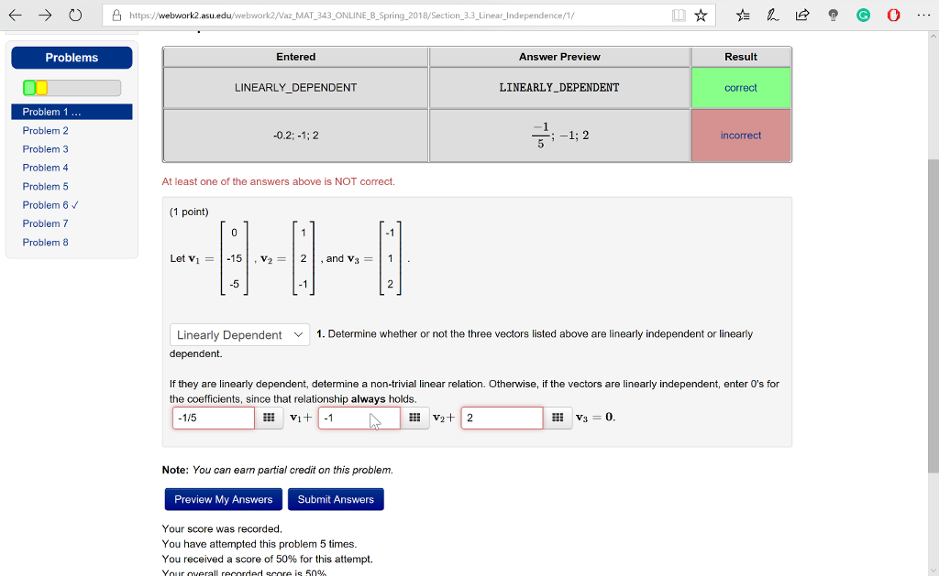
Task: Open the browser settings via ellipsis menu
Action: [x=923, y=16]
